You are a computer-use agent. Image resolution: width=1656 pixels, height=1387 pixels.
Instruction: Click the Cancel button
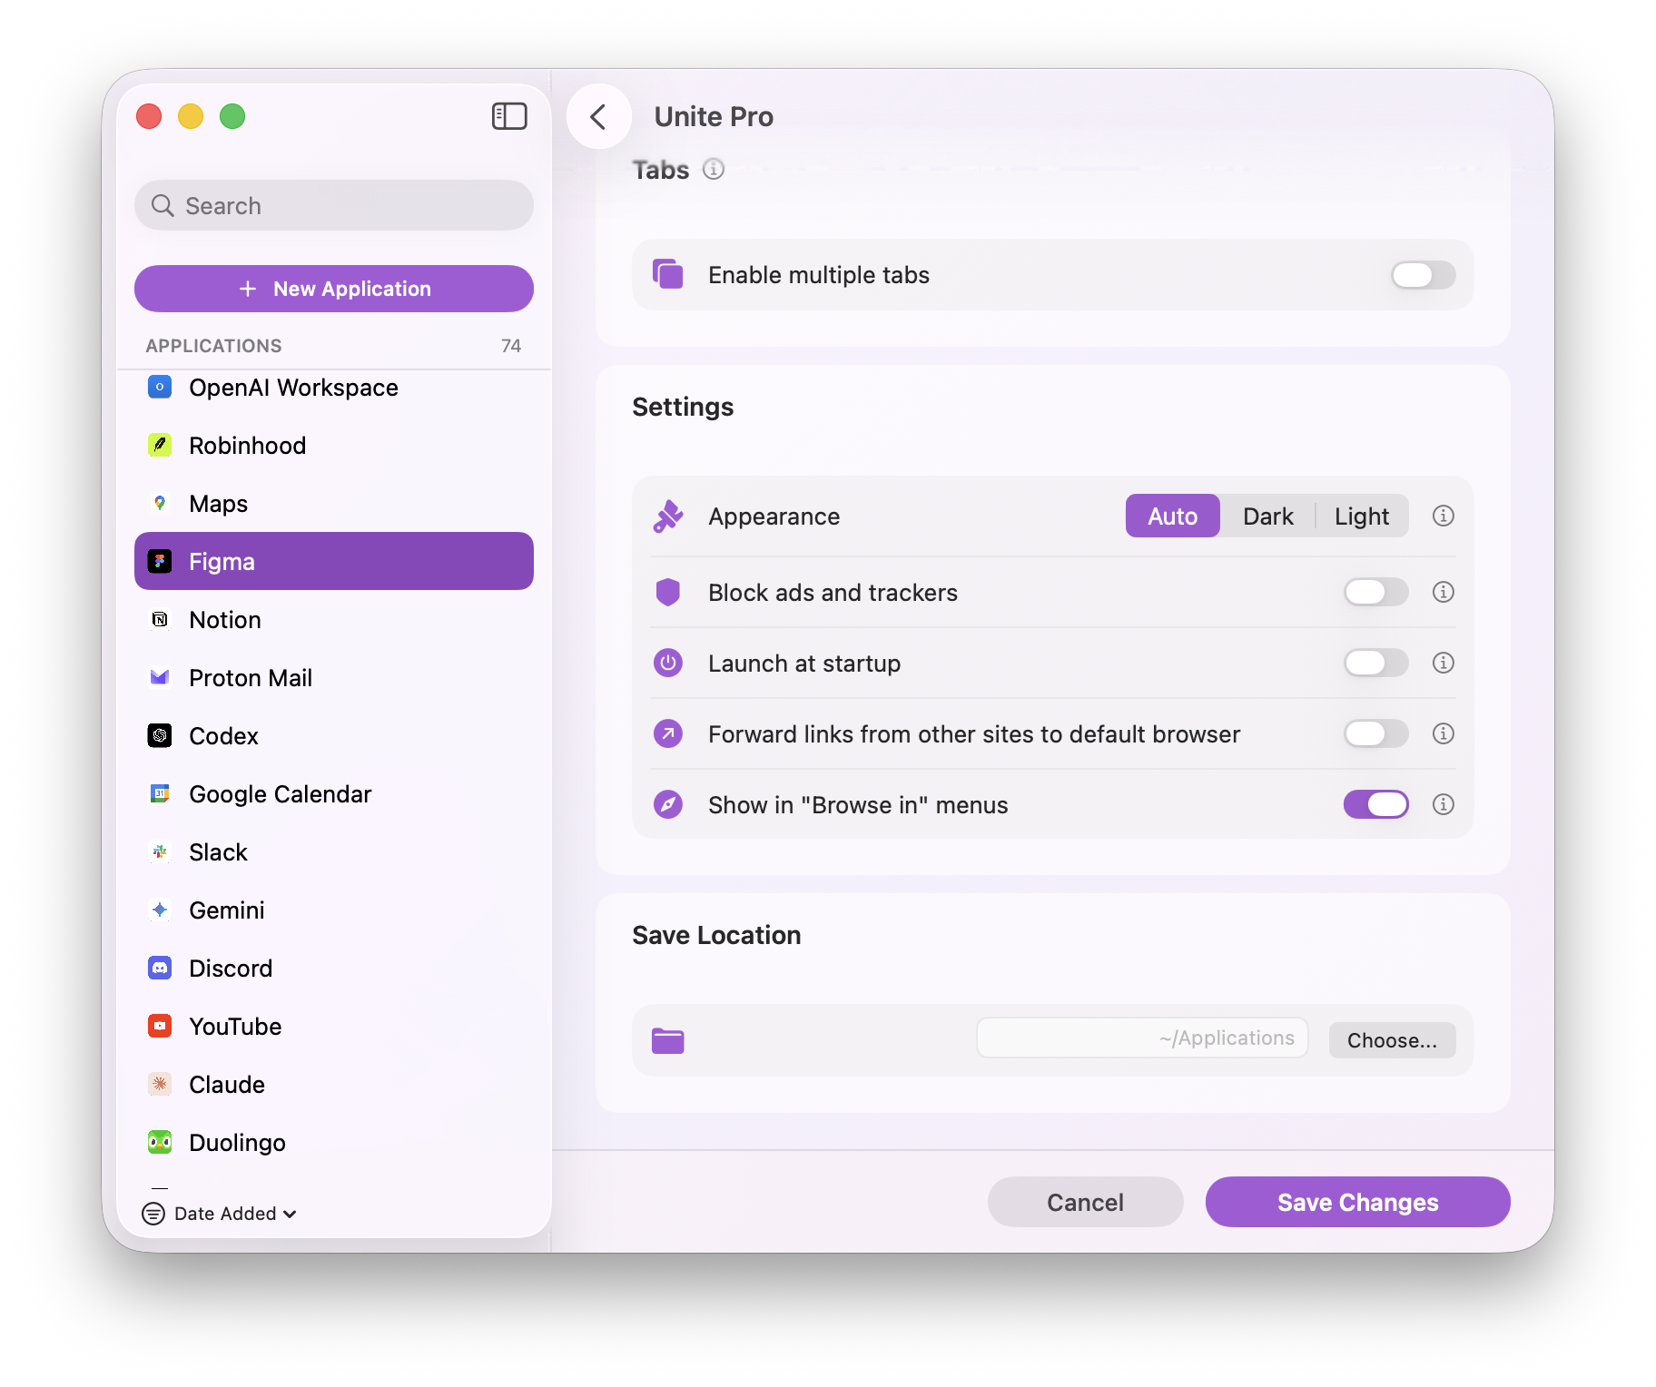click(x=1085, y=1203)
